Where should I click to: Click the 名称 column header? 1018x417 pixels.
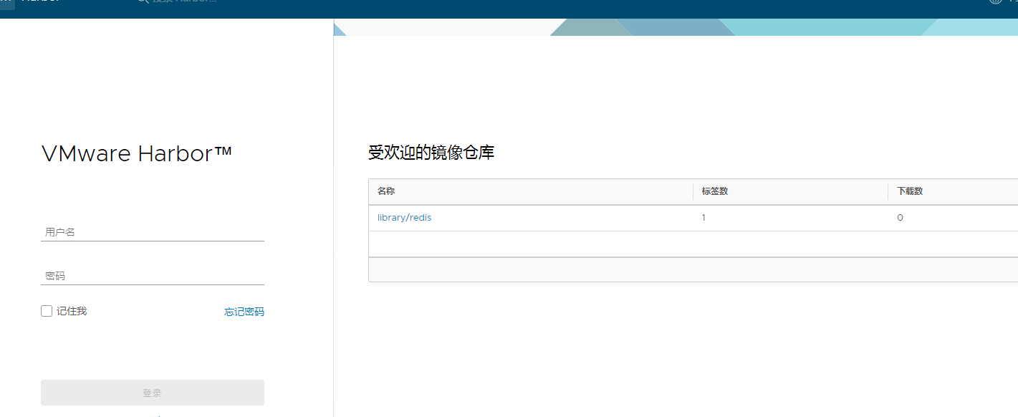pos(386,191)
